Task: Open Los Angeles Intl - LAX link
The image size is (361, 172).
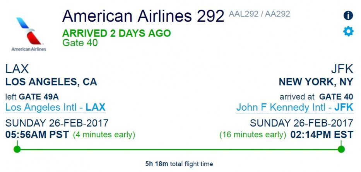Action: point(55,107)
